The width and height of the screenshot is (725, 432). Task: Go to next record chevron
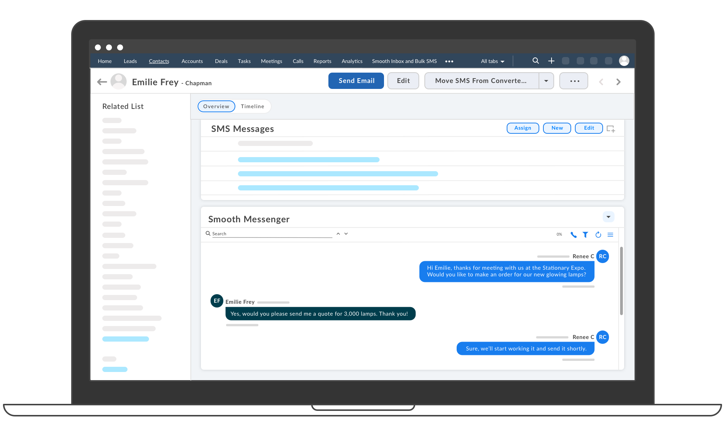click(618, 82)
